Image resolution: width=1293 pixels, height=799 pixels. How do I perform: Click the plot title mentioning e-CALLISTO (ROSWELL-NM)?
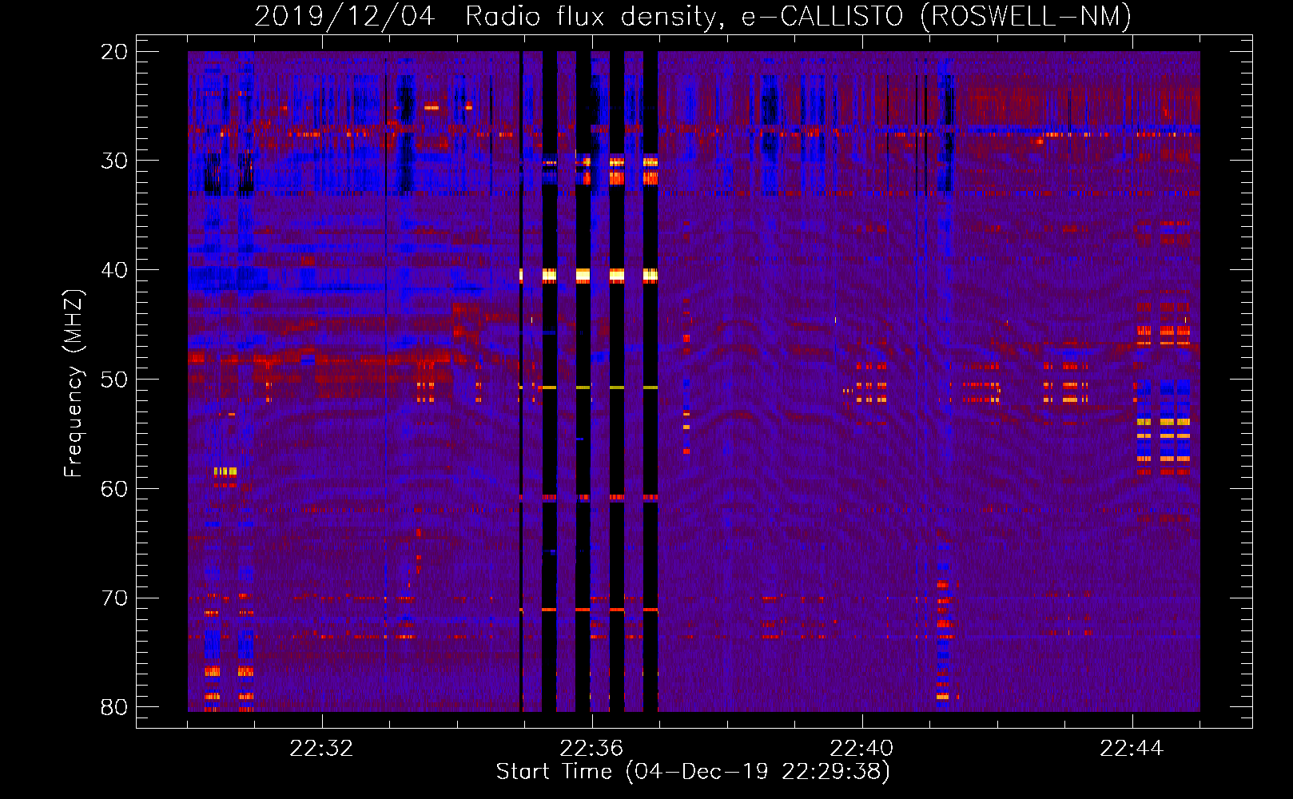[693, 17]
